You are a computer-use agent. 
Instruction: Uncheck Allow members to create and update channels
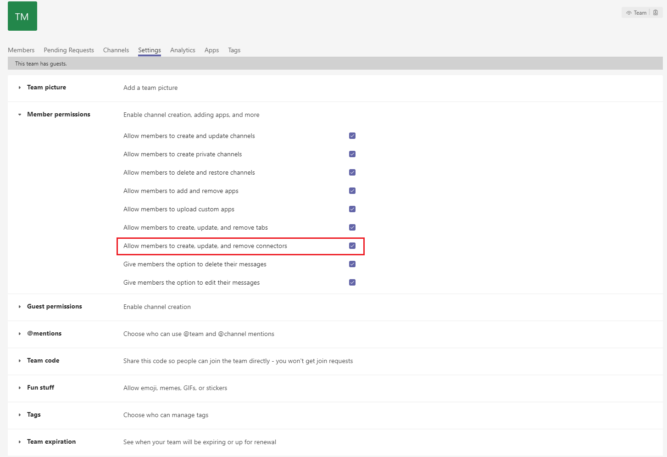click(352, 136)
